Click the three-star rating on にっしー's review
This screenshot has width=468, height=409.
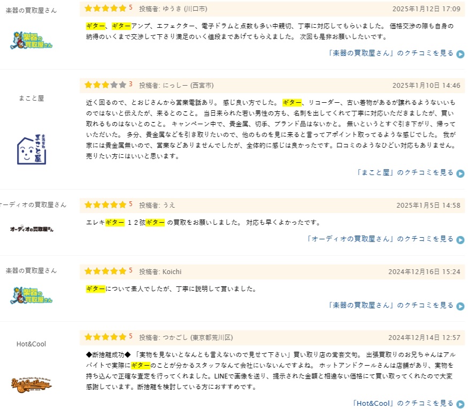(x=105, y=85)
